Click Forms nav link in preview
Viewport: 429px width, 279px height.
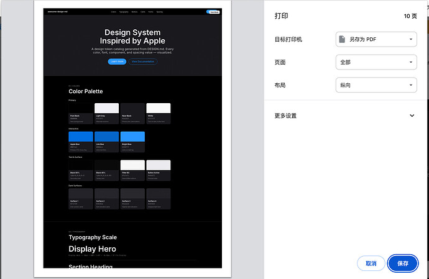pos(150,12)
